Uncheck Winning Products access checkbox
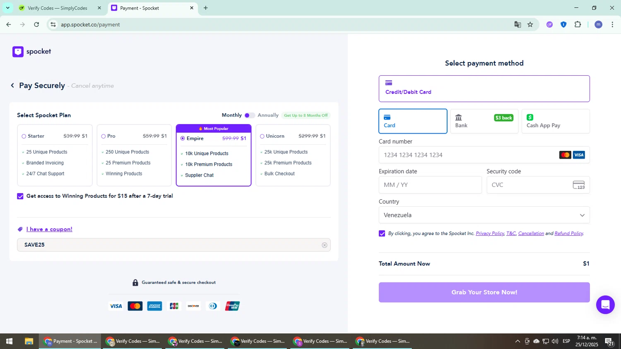 (20, 196)
